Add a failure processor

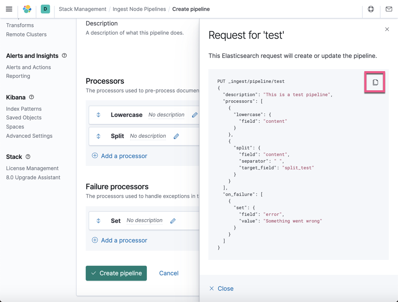coord(120,240)
